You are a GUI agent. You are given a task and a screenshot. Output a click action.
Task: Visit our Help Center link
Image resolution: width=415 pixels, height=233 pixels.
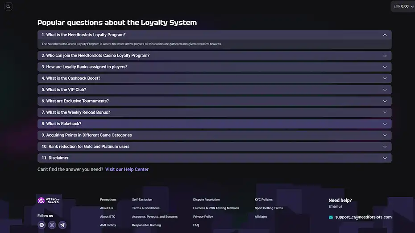(127, 169)
